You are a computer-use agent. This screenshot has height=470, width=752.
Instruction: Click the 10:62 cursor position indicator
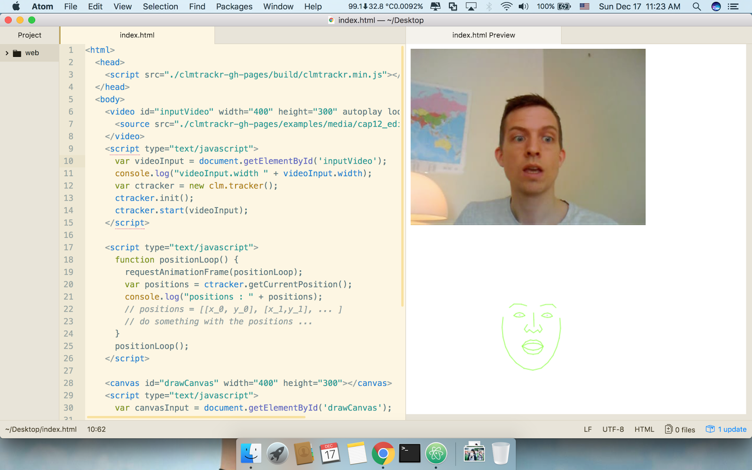click(96, 430)
